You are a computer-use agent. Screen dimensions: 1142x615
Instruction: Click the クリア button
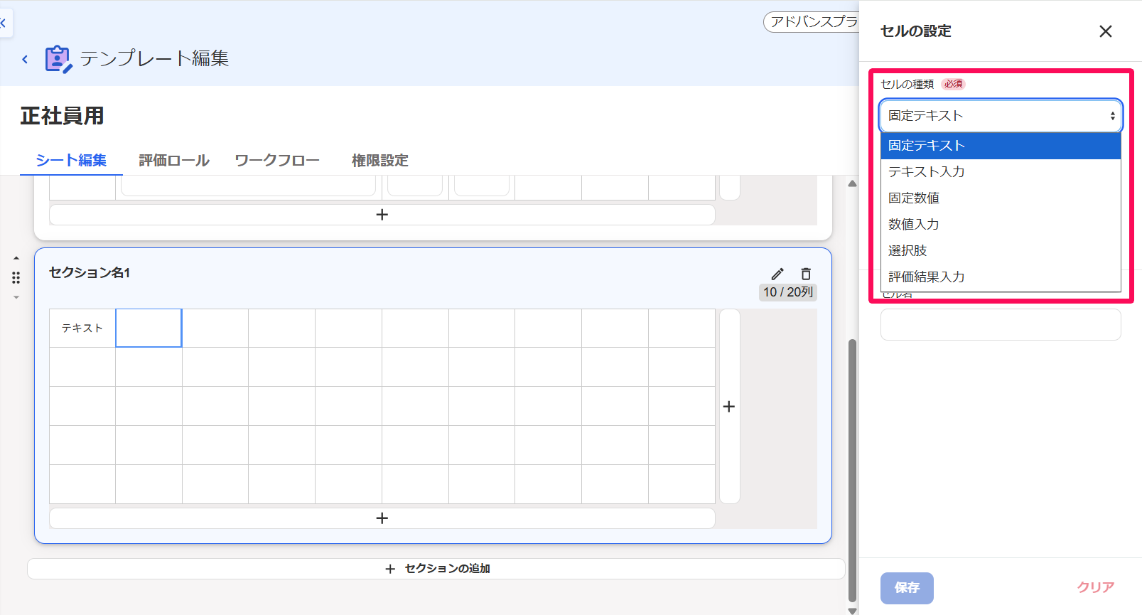click(1095, 587)
